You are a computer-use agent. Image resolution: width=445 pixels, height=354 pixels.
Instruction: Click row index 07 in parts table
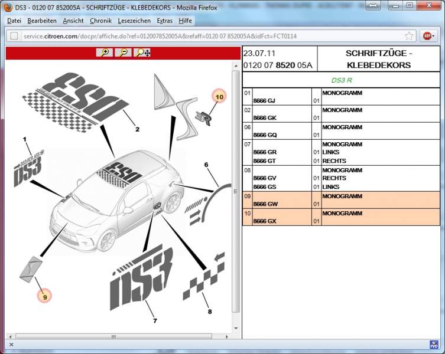coord(247,145)
